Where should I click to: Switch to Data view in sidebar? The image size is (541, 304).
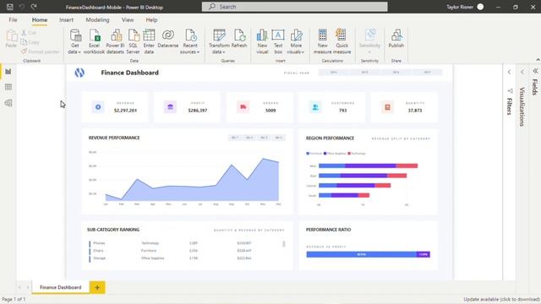[8, 87]
